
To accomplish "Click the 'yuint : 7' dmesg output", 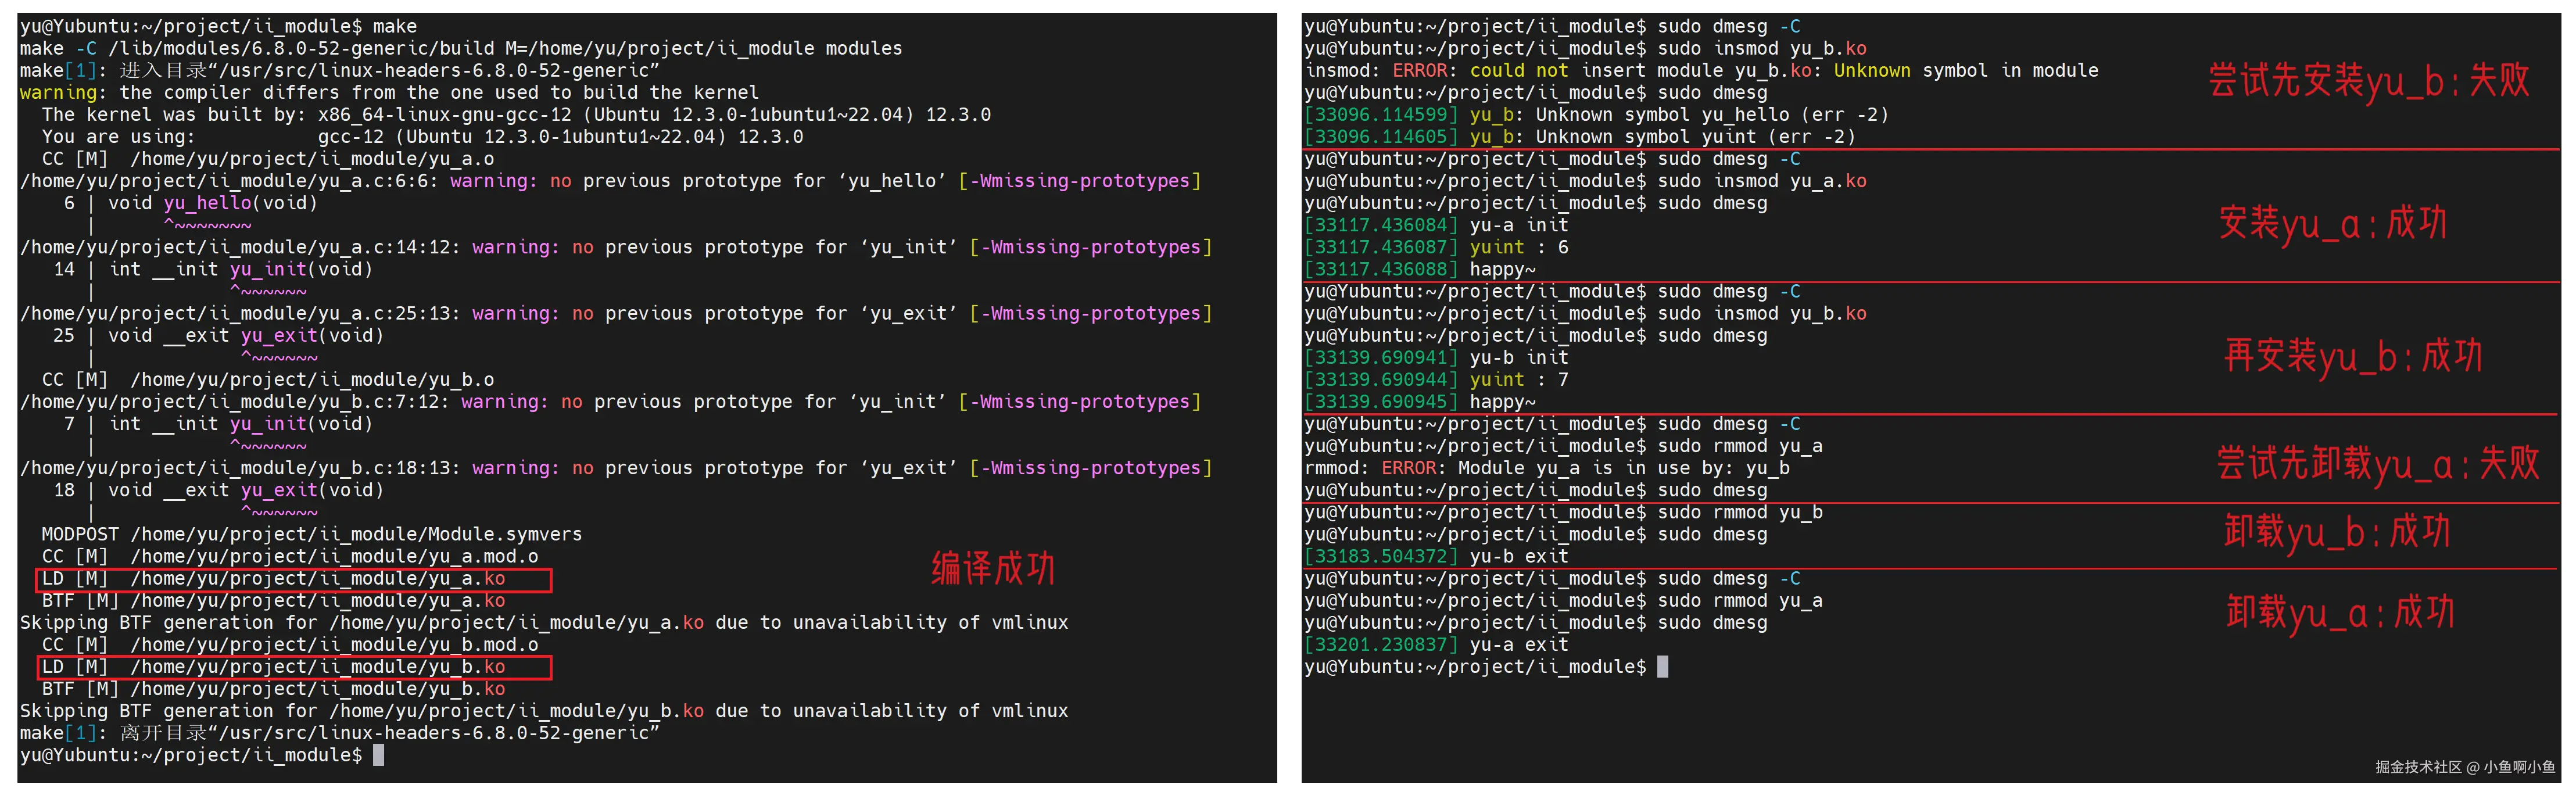I will [1518, 380].
